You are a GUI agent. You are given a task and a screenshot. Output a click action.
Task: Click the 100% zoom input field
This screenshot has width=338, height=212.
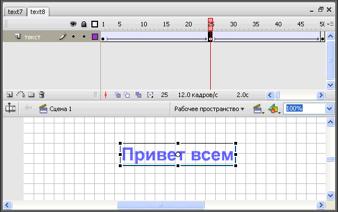pyautogui.click(x=304, y=108)
